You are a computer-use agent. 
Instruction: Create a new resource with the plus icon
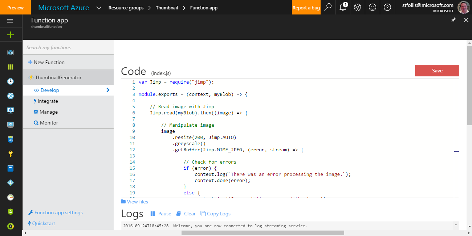10,35
